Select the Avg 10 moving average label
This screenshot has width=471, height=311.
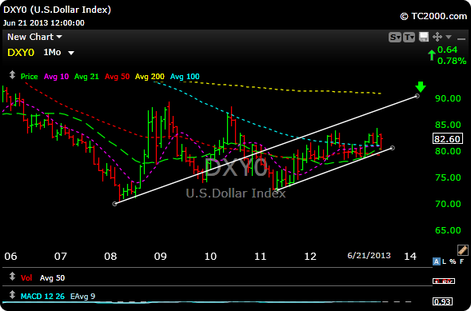pos(56,77)
